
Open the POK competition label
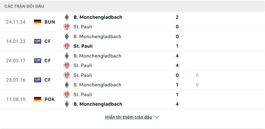(50, 99)
